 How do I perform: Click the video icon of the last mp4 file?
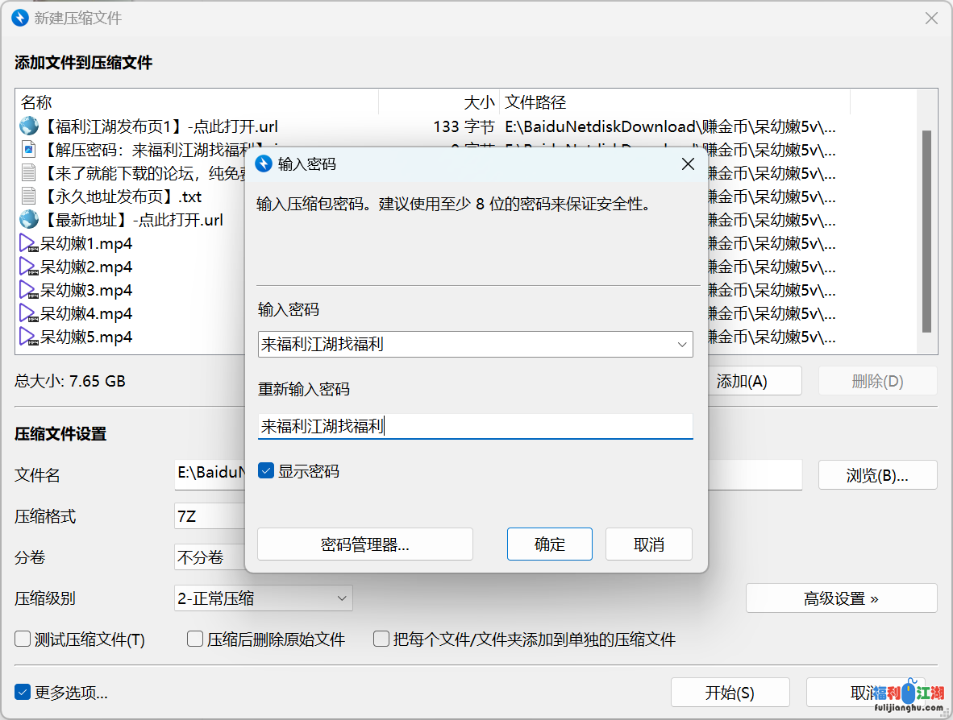click(x=29, y=337)
